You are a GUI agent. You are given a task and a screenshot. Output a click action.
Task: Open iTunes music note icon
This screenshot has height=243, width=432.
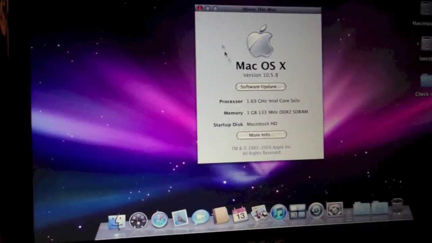pos(279,212)
